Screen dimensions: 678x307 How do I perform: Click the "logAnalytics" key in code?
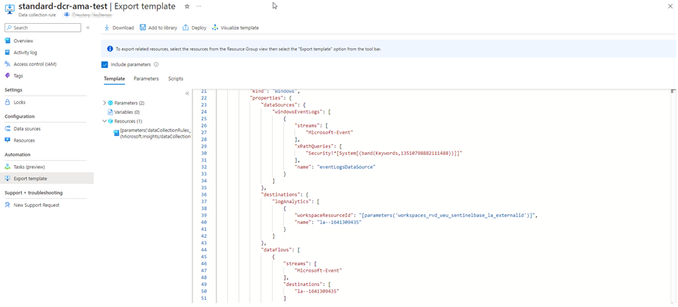pyautogui.click(x=291, y=201)
